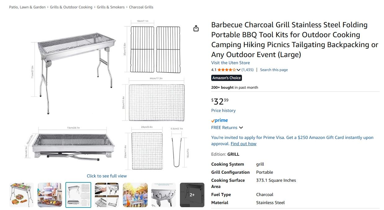The height and width of the screenshot is (210, 384).
Task: Click the Amazon's Choice badge
Action: [x=226, y=78]
